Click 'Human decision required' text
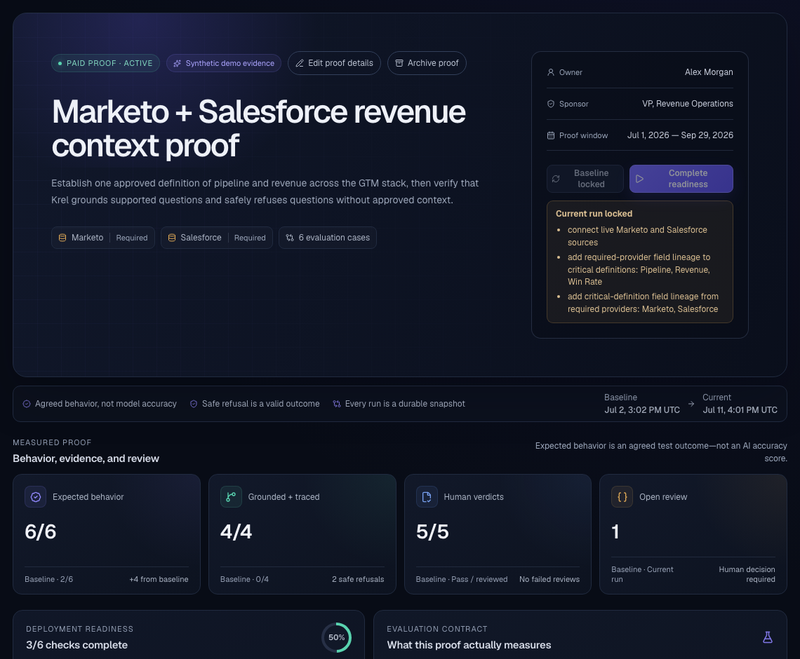Image resolution: width=800 pixels, height=659 pixels. [747, 574]
